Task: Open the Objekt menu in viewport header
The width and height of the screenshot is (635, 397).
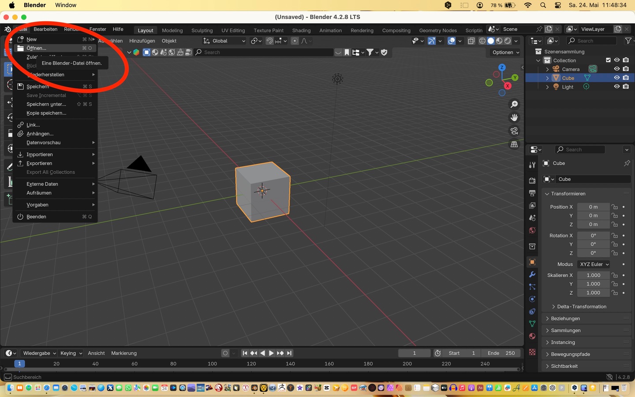Action: coord(169,41)
